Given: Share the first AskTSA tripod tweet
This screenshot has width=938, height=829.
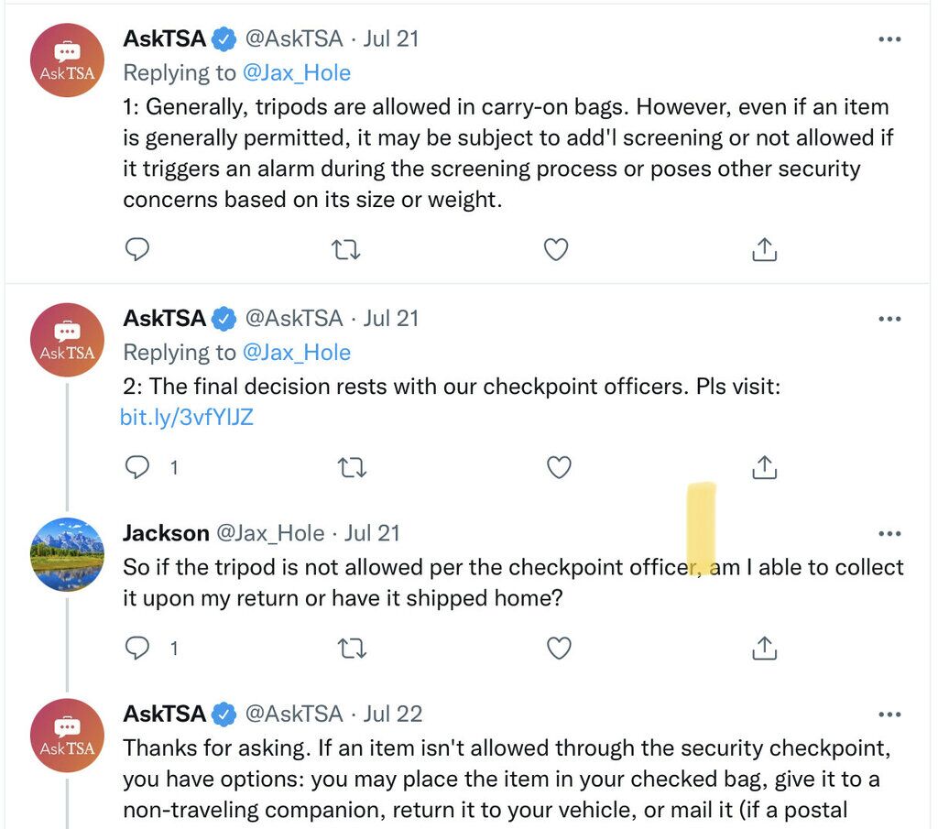Looking at the screenshot, I should 764,249.
